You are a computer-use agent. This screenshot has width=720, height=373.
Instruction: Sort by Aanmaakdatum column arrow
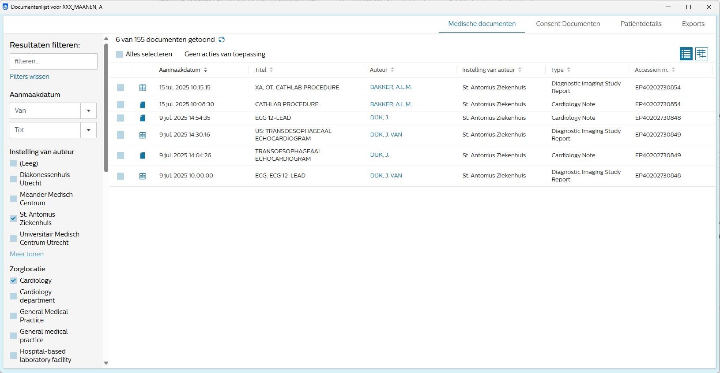205,70
